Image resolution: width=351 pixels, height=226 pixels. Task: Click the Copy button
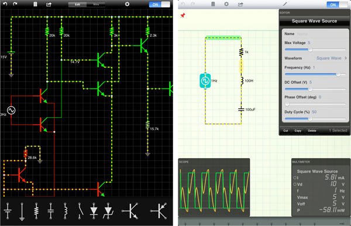[x=298, y=131]
